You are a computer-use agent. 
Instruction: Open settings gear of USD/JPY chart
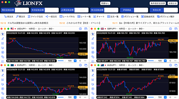coord(80,29)
